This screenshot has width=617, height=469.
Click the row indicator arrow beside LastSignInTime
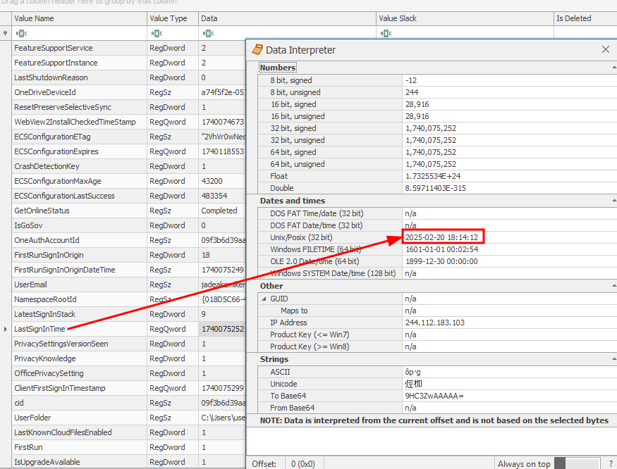(6, 329)
